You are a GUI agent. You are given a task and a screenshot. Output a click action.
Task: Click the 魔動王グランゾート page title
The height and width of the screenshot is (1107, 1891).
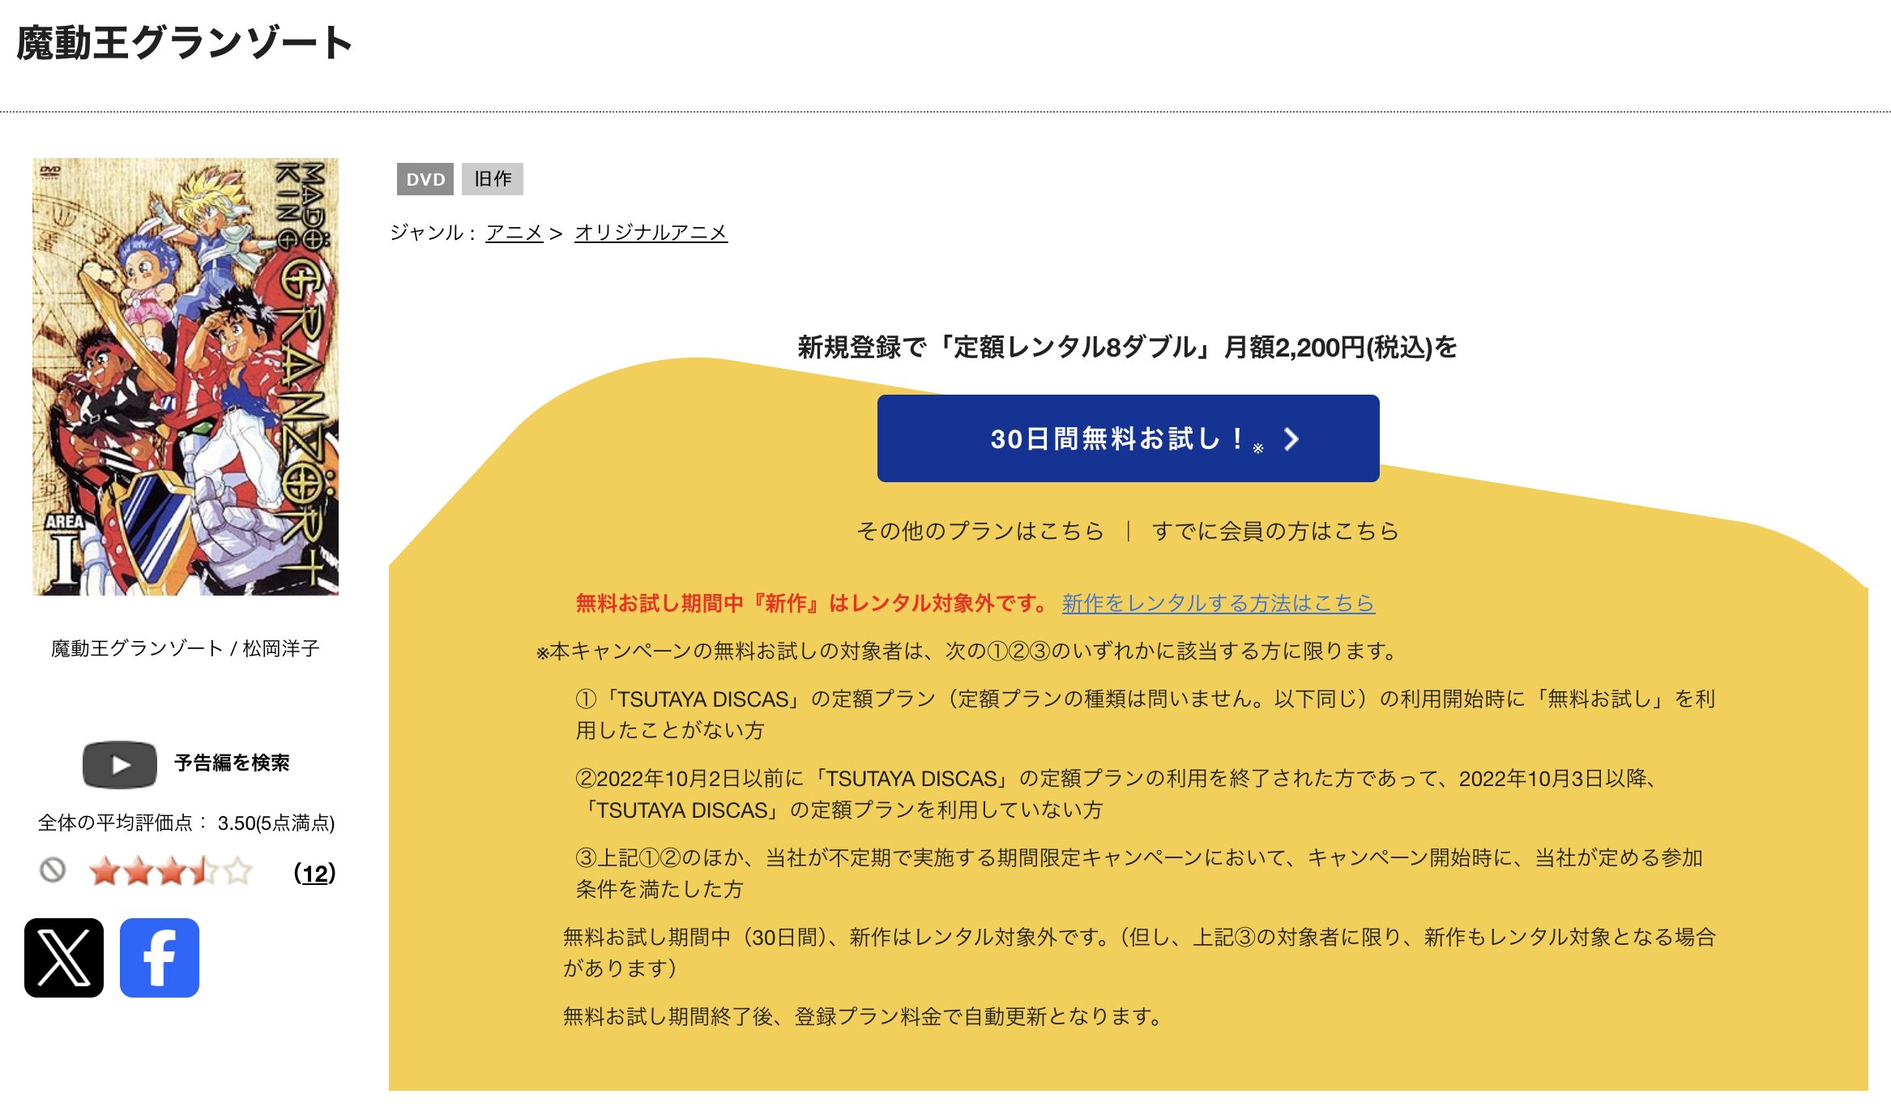[x=185, y=43]
